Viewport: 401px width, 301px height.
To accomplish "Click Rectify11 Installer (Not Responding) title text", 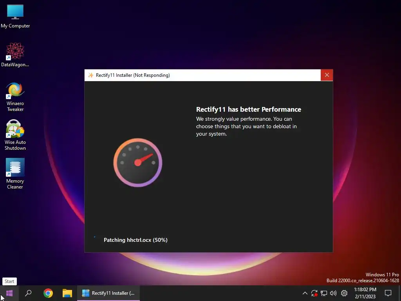I will (133, 75).
